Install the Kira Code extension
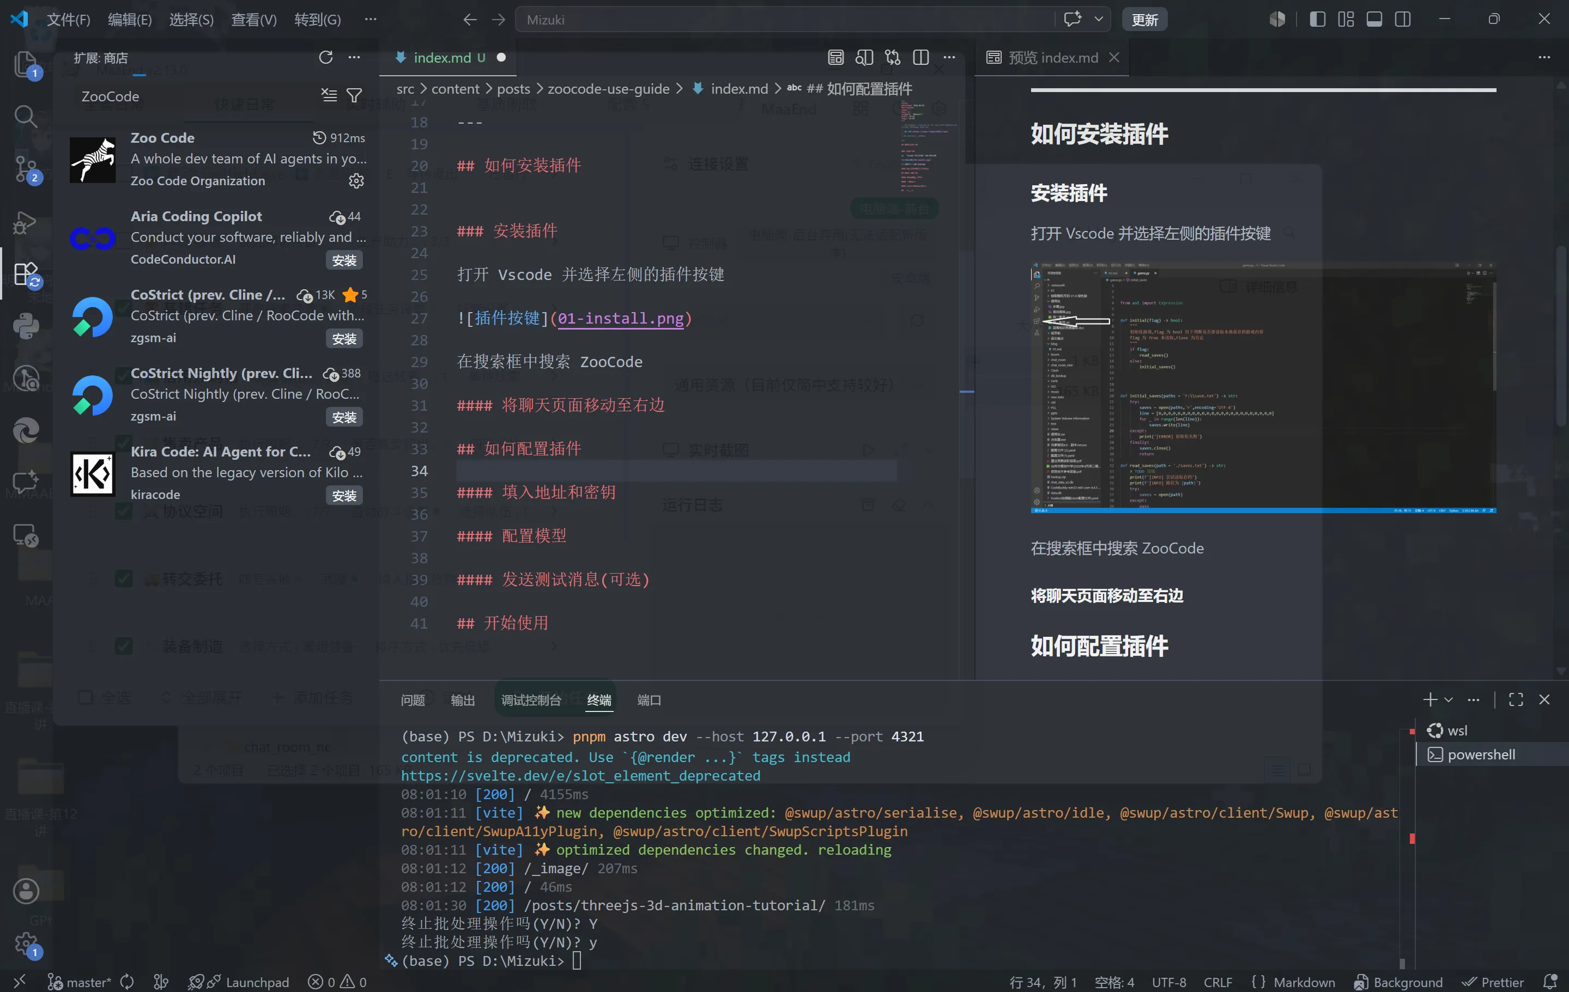This screenshot has width=1569, height=992. (x=344, y=496)
